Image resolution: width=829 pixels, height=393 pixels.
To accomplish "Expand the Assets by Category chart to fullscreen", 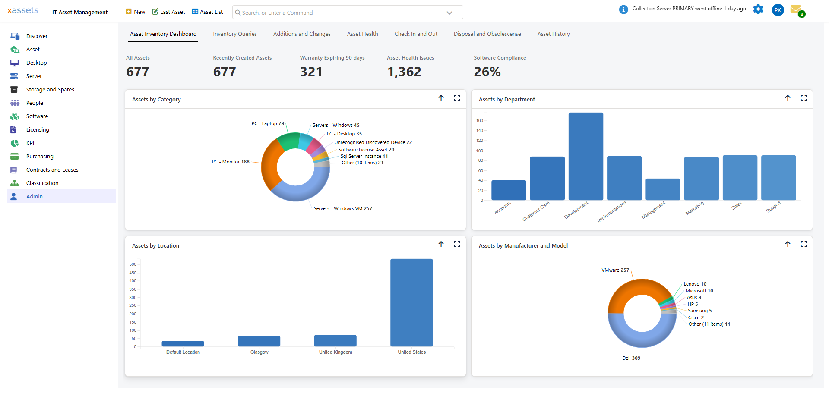I will coord(457,98).
